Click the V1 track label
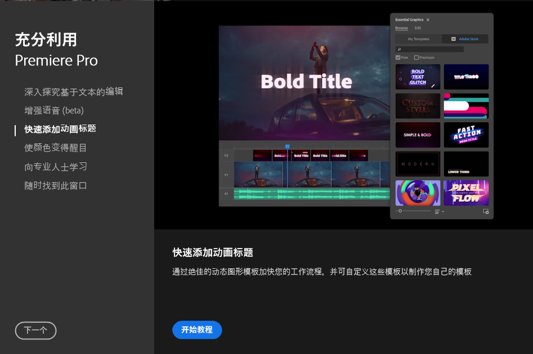 [226, 175]
